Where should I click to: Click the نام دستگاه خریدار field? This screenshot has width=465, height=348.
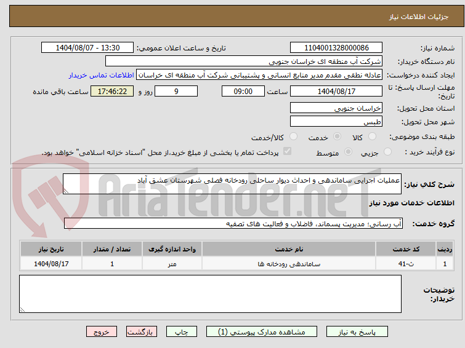(x=244, y=61)
